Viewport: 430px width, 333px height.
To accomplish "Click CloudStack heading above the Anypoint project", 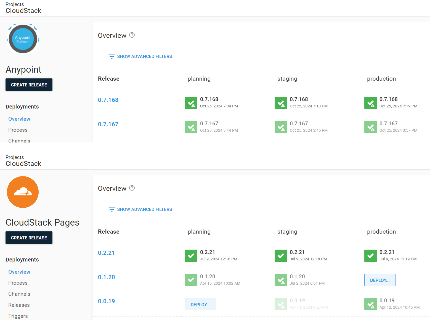I will pyautogui.click(x=23, y=11).
